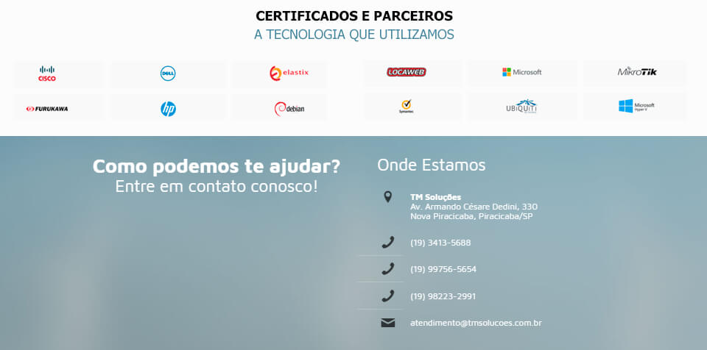Click A Tecnologia Que Utilizamos subtitle
Viewport: 707px width, 350px height.
(x=354, y=35)
